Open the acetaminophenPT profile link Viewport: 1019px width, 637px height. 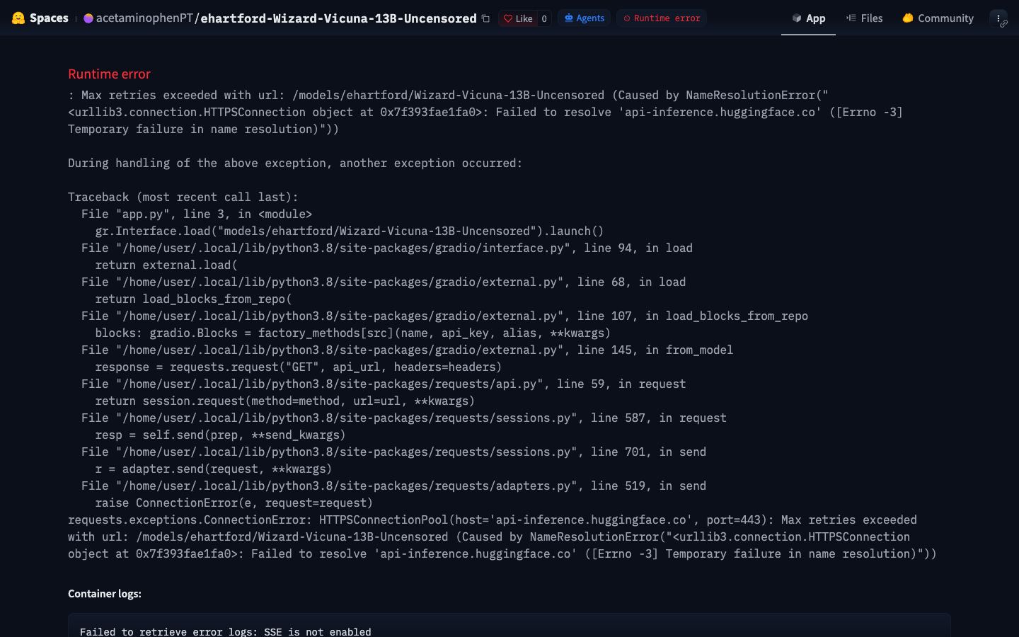tap(144, 18)
